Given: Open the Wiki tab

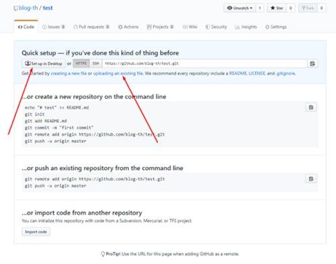Looking at the screenshot, I should 190,27.
